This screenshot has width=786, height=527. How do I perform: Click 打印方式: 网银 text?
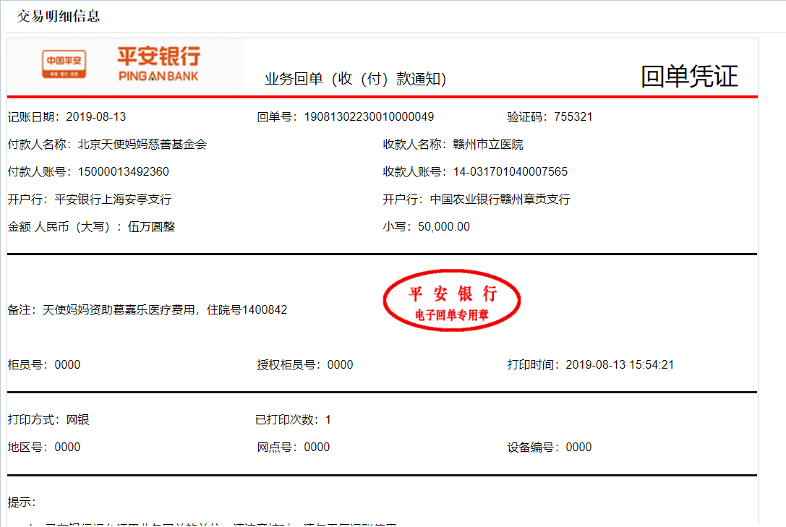pos(48,420)
